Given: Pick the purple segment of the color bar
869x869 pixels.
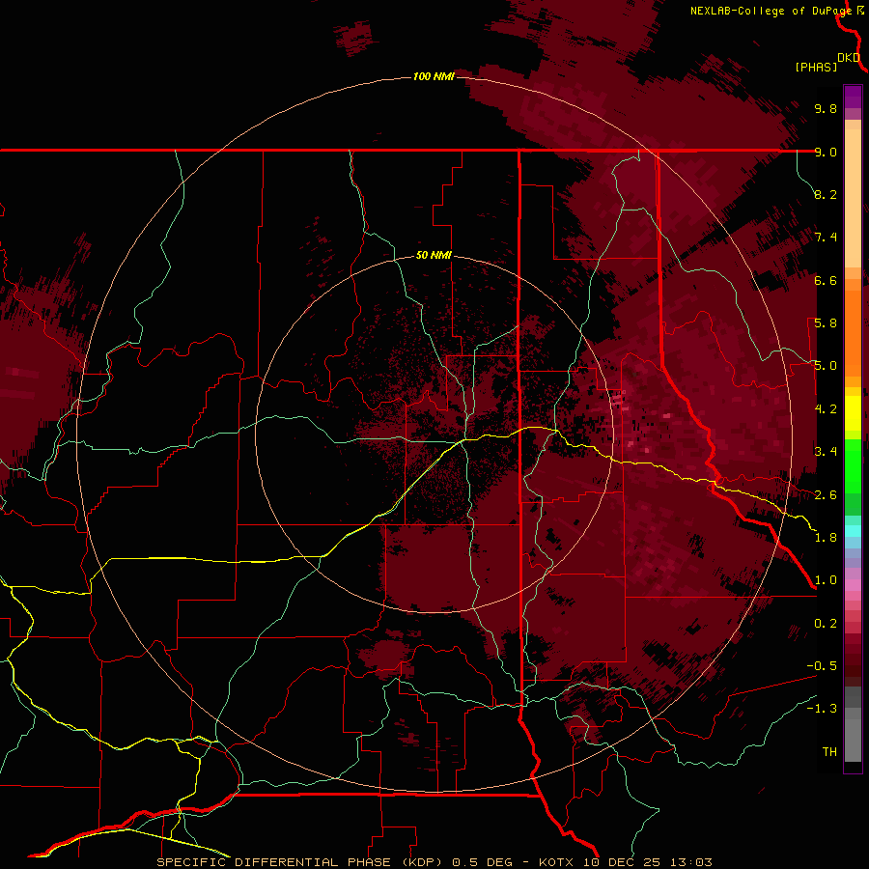Looking at the screenshot, I should click(853, 97).
